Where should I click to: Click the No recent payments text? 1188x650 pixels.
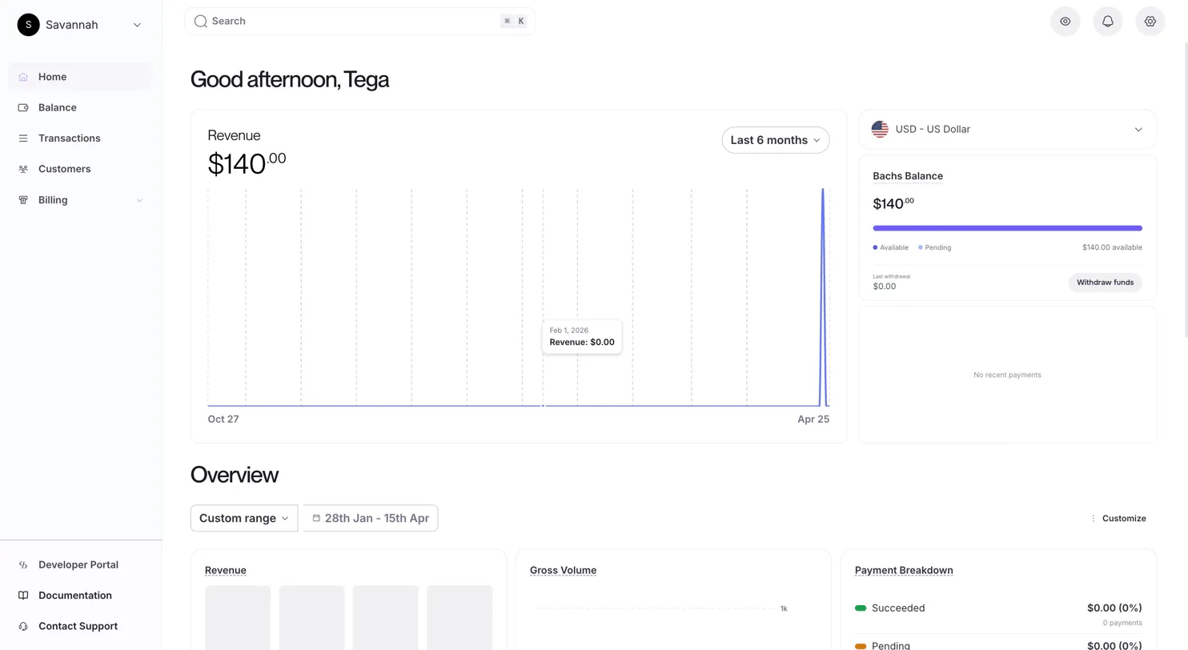pos(1007,375)
